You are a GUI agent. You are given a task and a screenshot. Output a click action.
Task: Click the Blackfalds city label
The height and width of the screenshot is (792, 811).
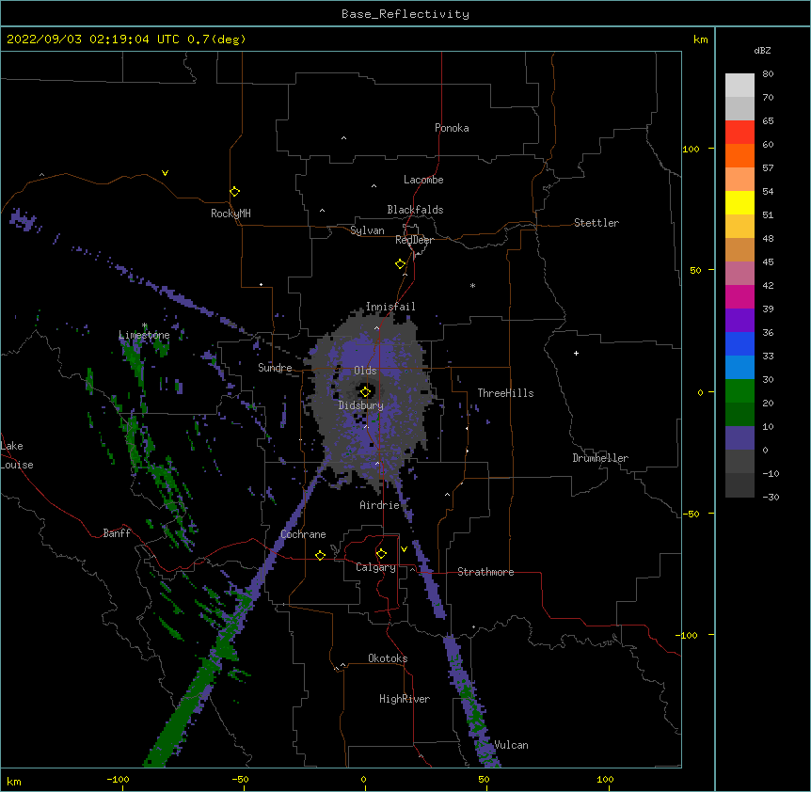tap(415, 210)
